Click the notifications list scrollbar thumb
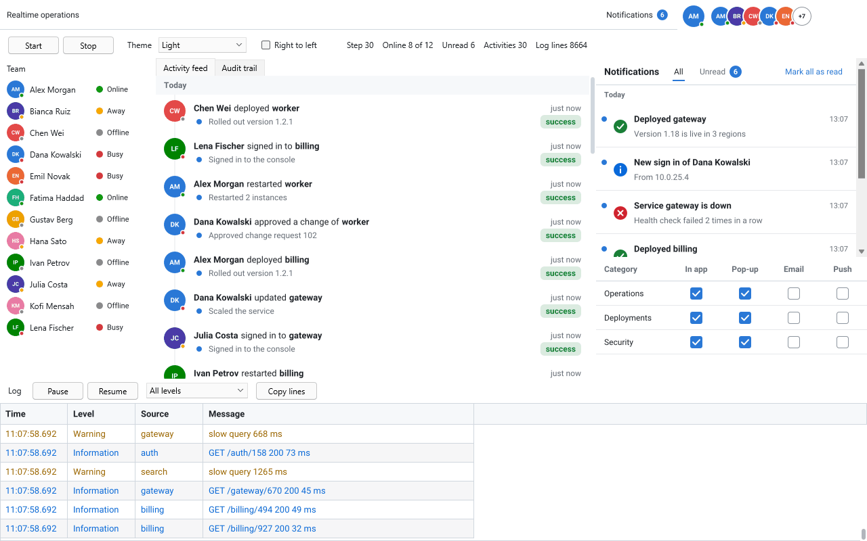The image size is (867, 541). click(x=862, y=123)
